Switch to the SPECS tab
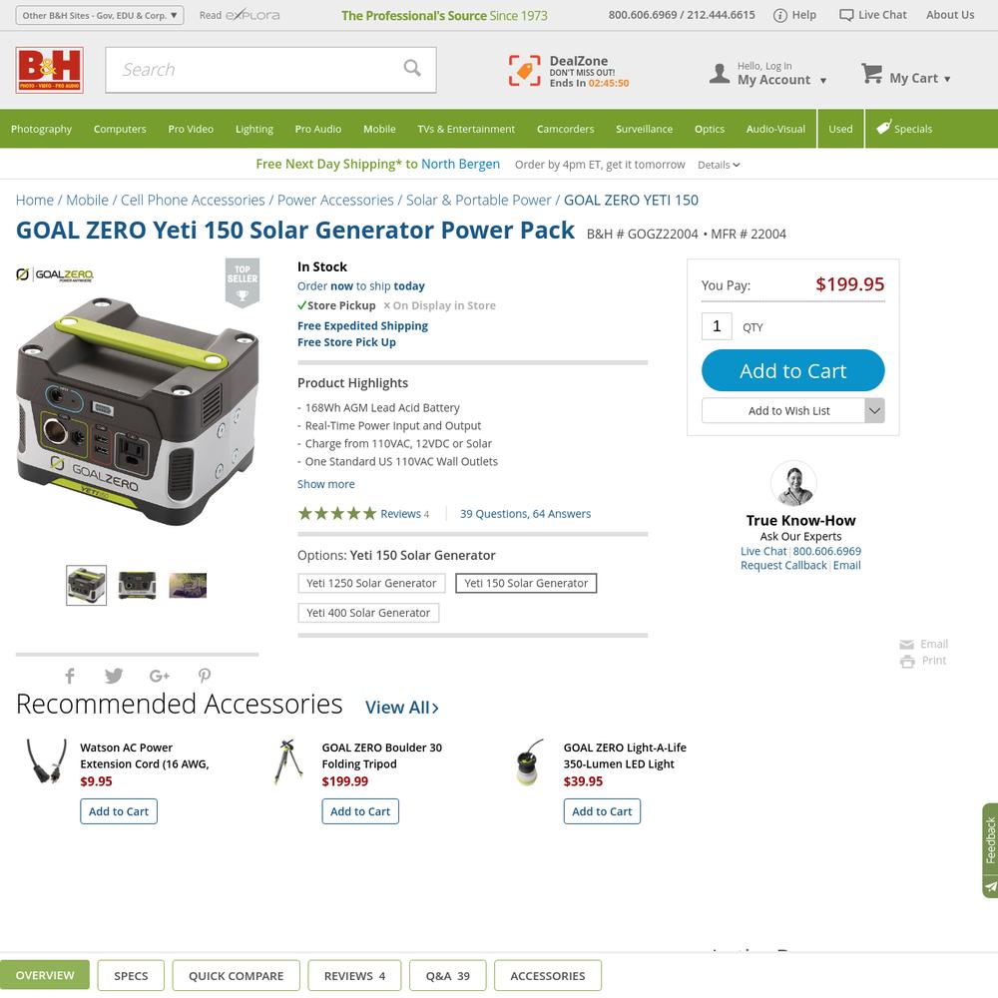 131,975
